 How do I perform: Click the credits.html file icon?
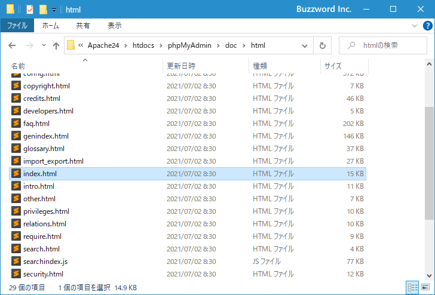[x=16, y=98]
